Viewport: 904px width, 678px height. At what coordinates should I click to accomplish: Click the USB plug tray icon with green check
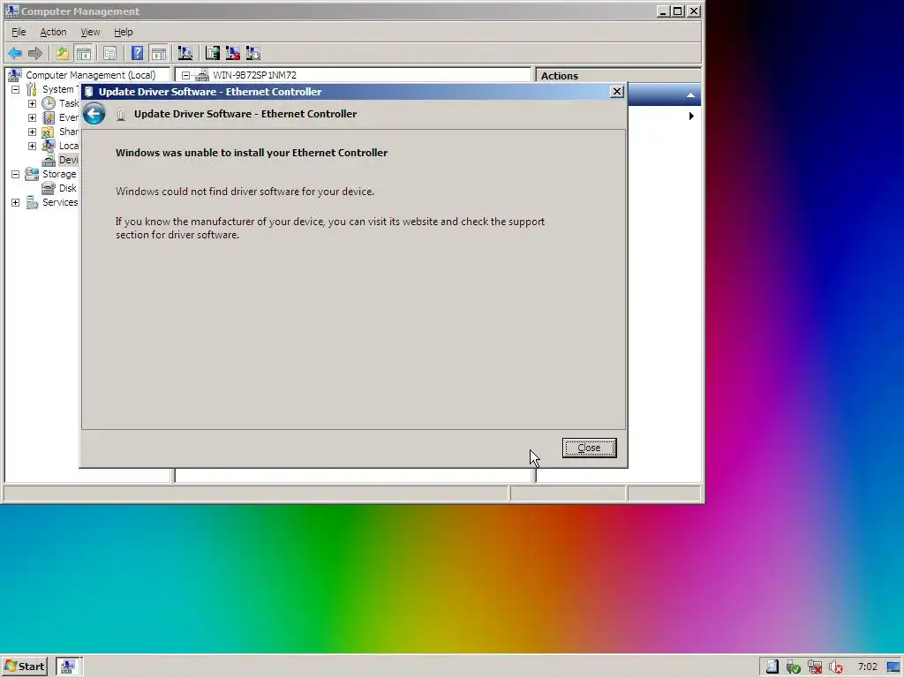click(794, 667)
